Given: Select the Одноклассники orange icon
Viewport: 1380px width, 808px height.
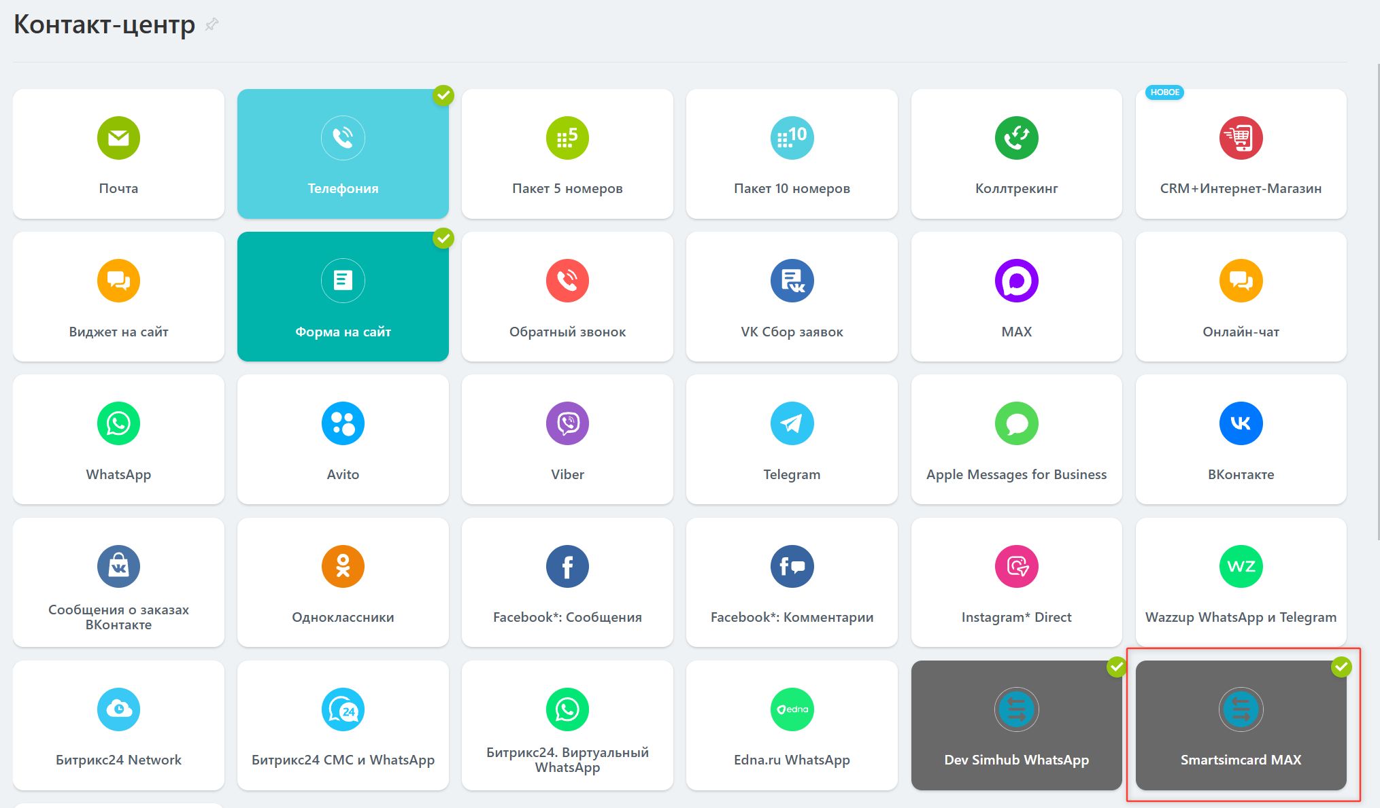Looking at the screenshot, I should point(343,566).
